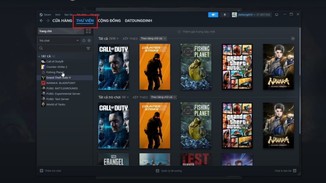Viewport: 326px width, 183px height.
Task: Open the notifications bell
Action: 225,15
